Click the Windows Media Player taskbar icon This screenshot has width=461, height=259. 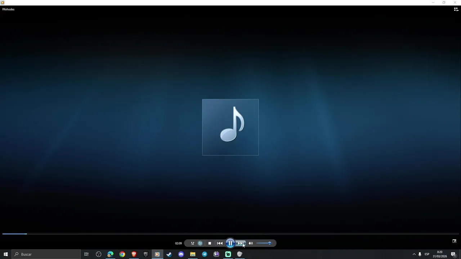(x=157, y=254)
